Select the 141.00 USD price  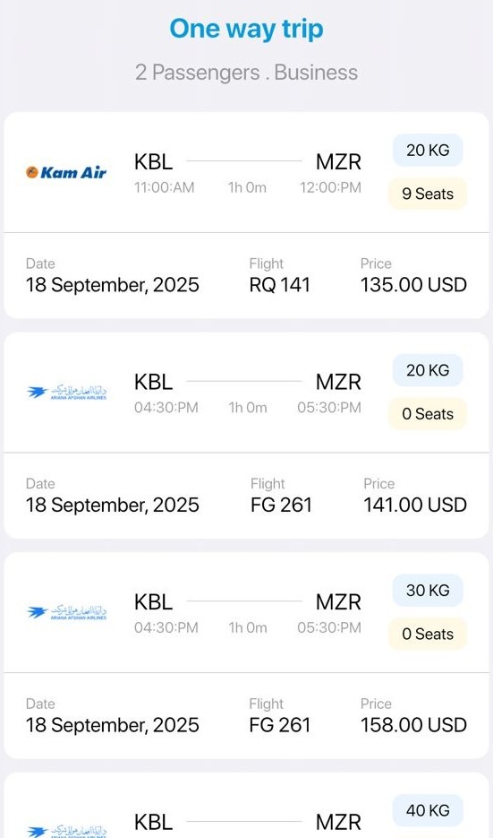[415, 505]
